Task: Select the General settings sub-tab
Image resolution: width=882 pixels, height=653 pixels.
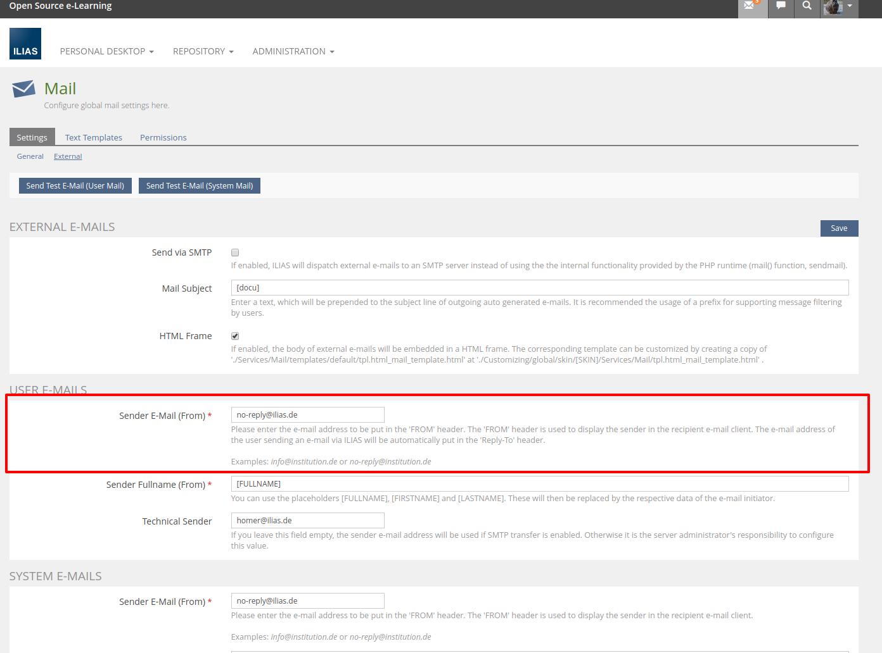Action: 30,156
